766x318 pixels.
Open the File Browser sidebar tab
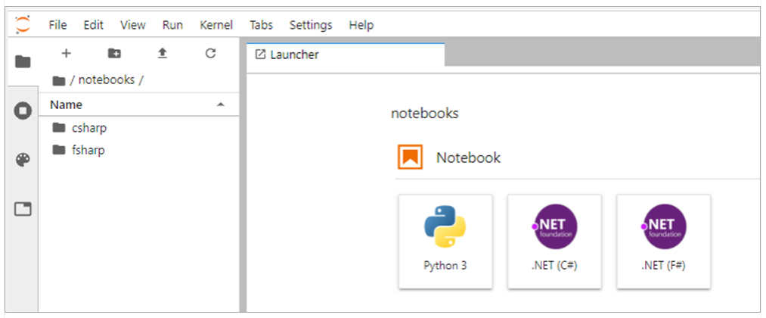click(23, 61)
